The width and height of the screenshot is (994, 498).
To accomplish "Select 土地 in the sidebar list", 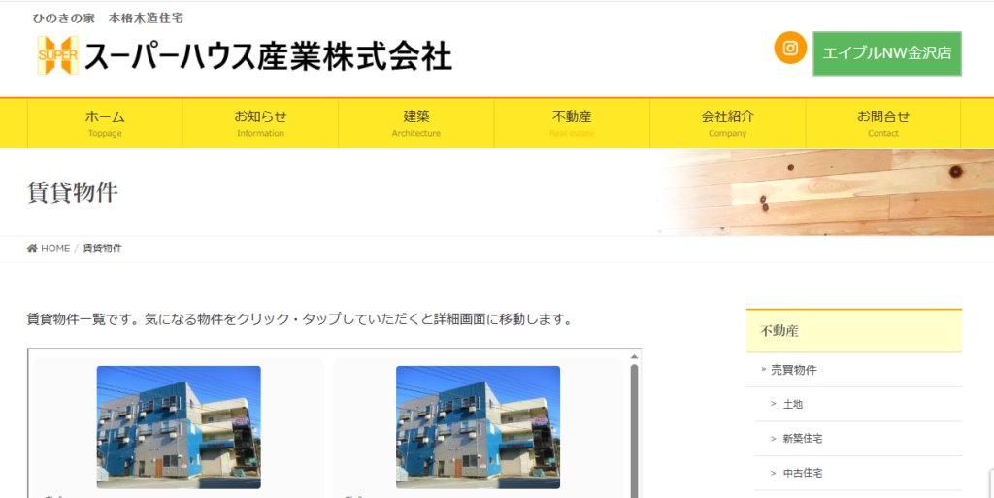I will 792,404.
